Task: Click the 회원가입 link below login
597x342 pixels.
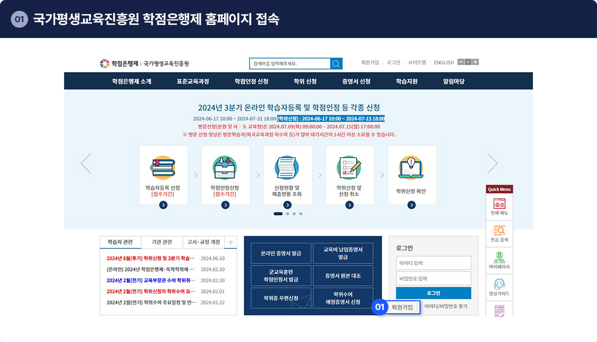Action: [x=402, y=307]
